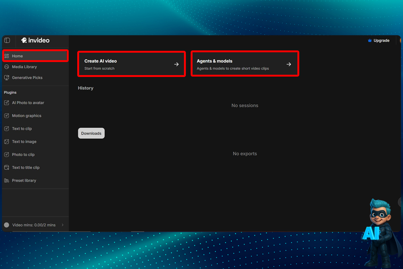Open Media Library from sidebar

tap(24, 67)
